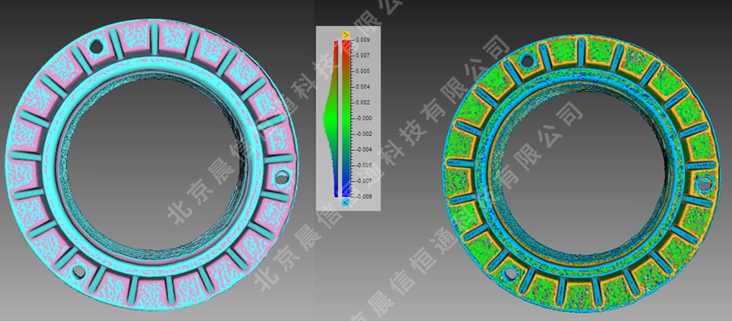The image size is (732, 321).
Task: Click the yellow upper-limit handle on the color scale
Action: point(346,35)
